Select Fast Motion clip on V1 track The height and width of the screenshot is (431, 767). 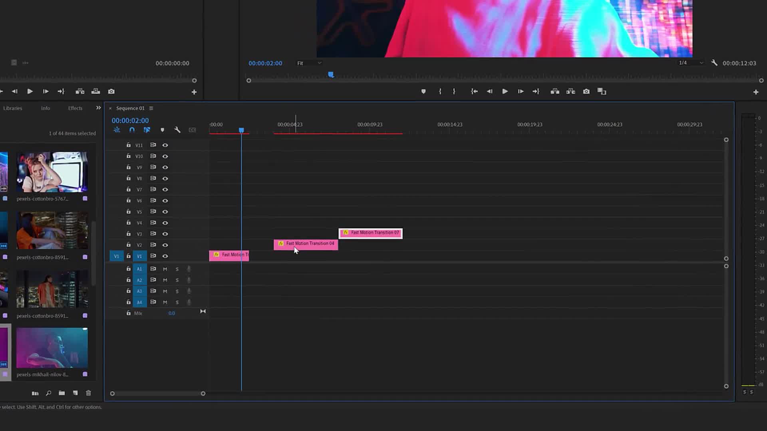[x=229, y=255]
